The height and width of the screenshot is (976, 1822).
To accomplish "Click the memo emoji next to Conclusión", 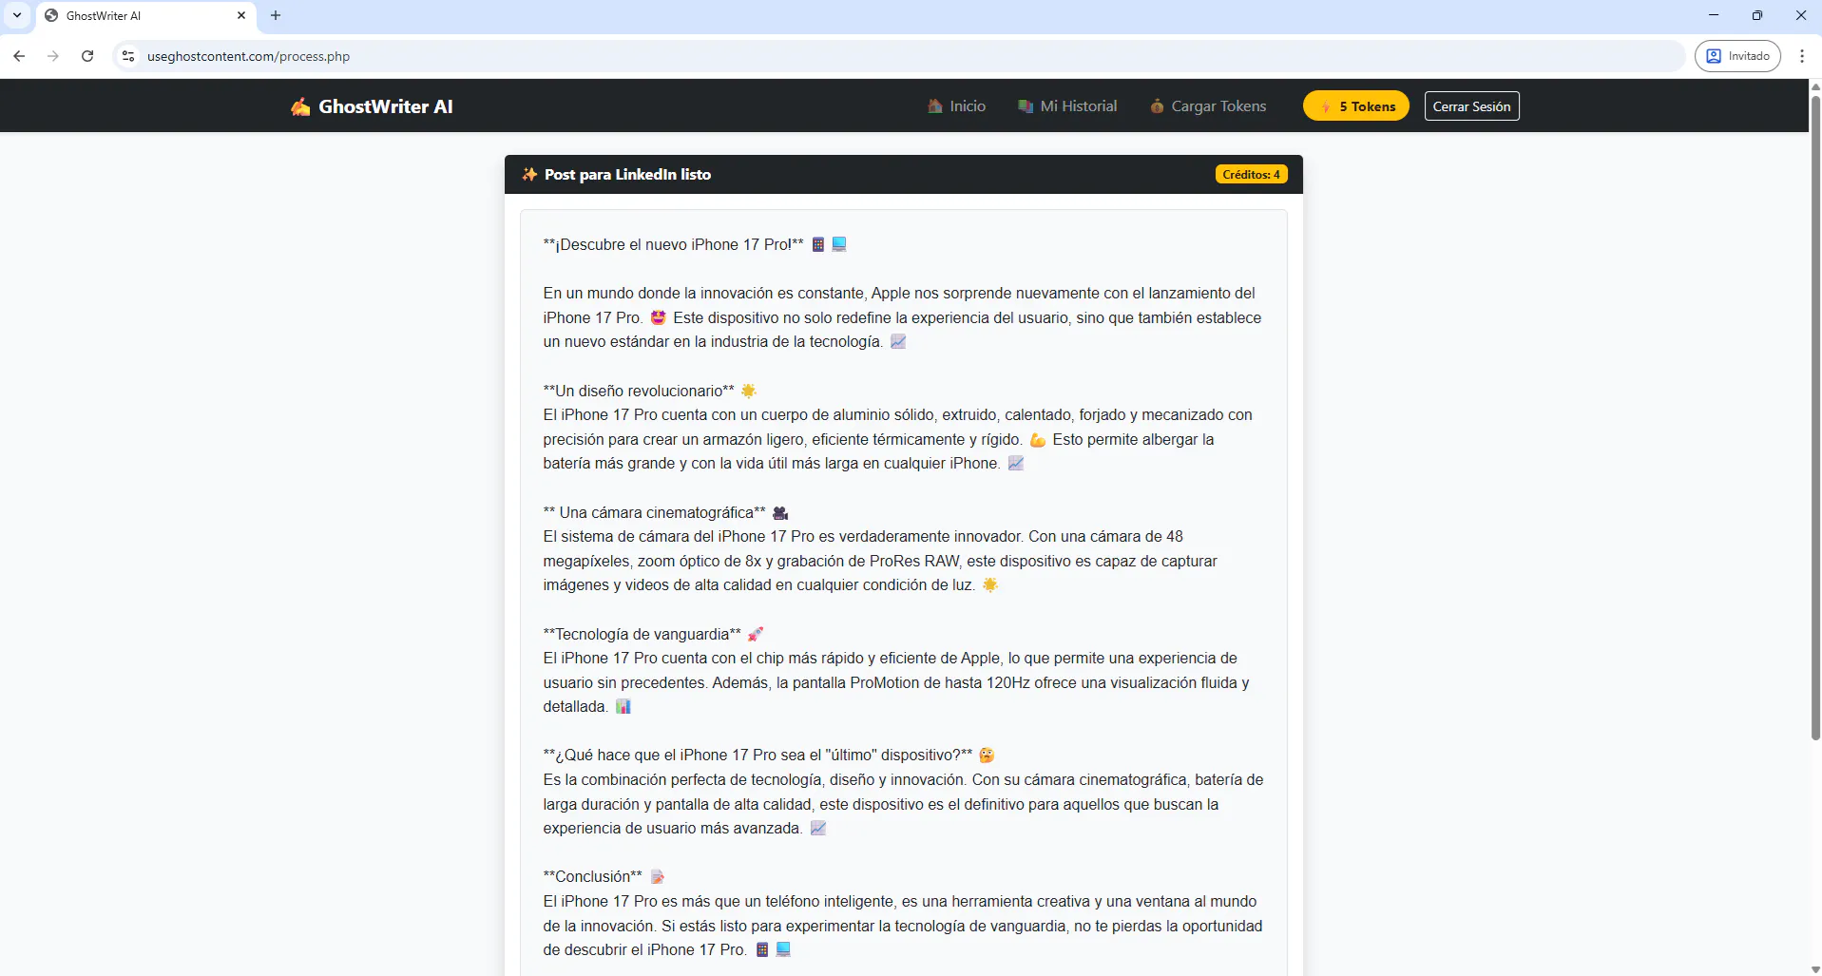I will pos(658,876).
